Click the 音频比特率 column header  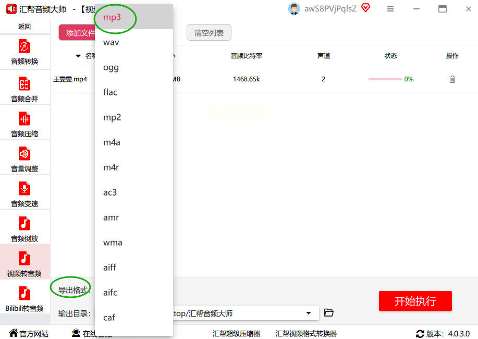coord(247,56)
